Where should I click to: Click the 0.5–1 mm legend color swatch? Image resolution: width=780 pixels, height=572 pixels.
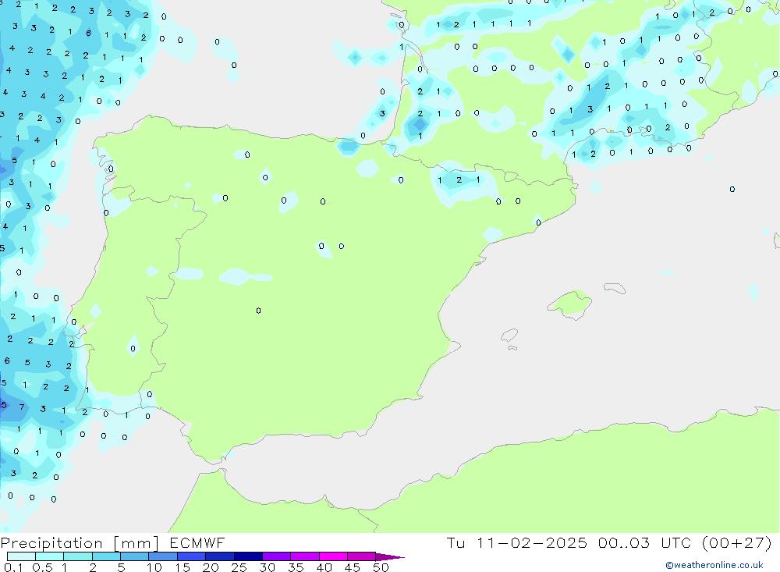pyautogui.click(x=50, y=556)
